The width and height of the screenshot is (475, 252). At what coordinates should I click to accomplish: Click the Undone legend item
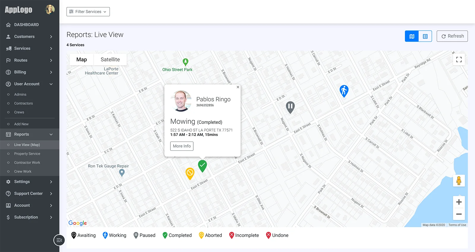(277, 235)
